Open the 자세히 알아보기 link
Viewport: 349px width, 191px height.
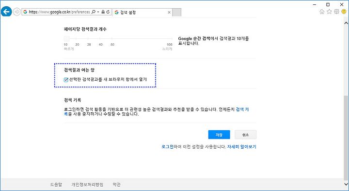point(242,147)
